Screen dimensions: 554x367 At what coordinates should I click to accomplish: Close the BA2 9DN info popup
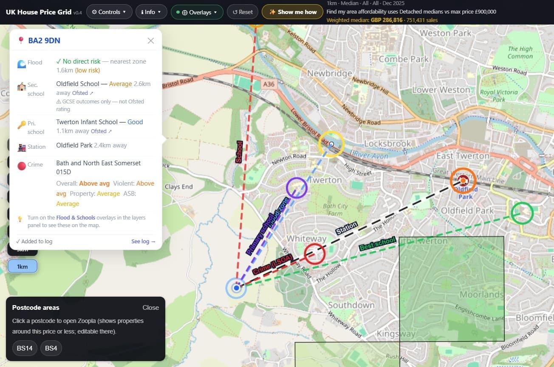pos(150,41)
